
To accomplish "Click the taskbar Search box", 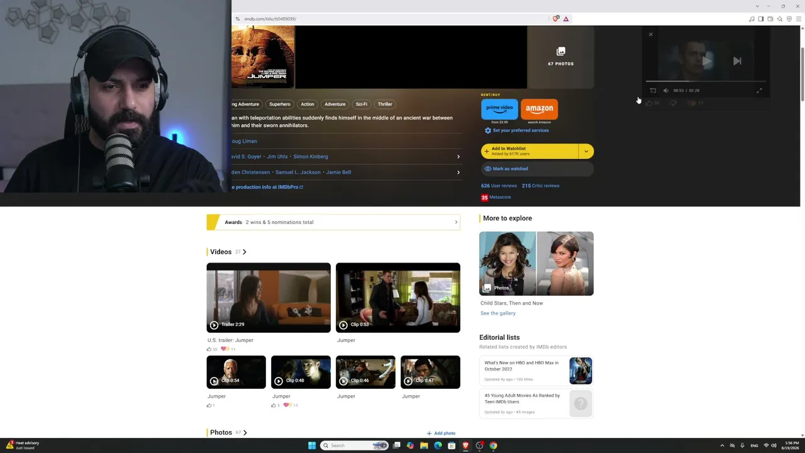I will pyautogui.click(x=354, y=445).
